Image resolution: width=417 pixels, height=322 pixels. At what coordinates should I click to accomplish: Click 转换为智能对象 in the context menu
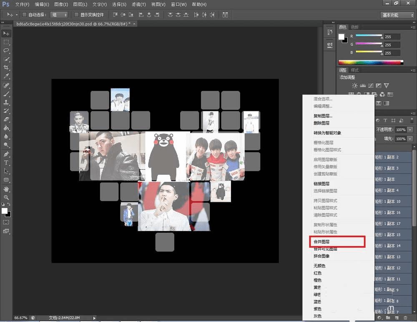pyautogui.click(x=327, y=133)
